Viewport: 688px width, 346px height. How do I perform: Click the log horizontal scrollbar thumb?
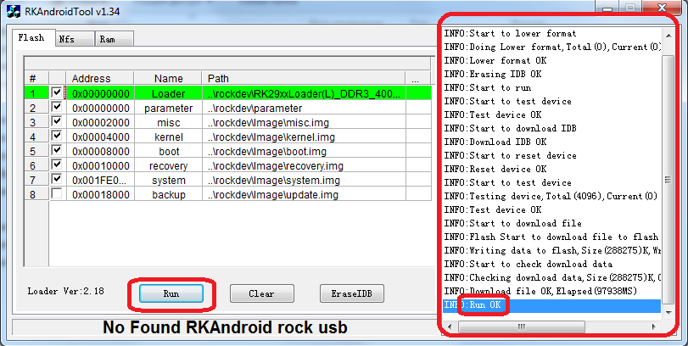[x=521, y=326]
